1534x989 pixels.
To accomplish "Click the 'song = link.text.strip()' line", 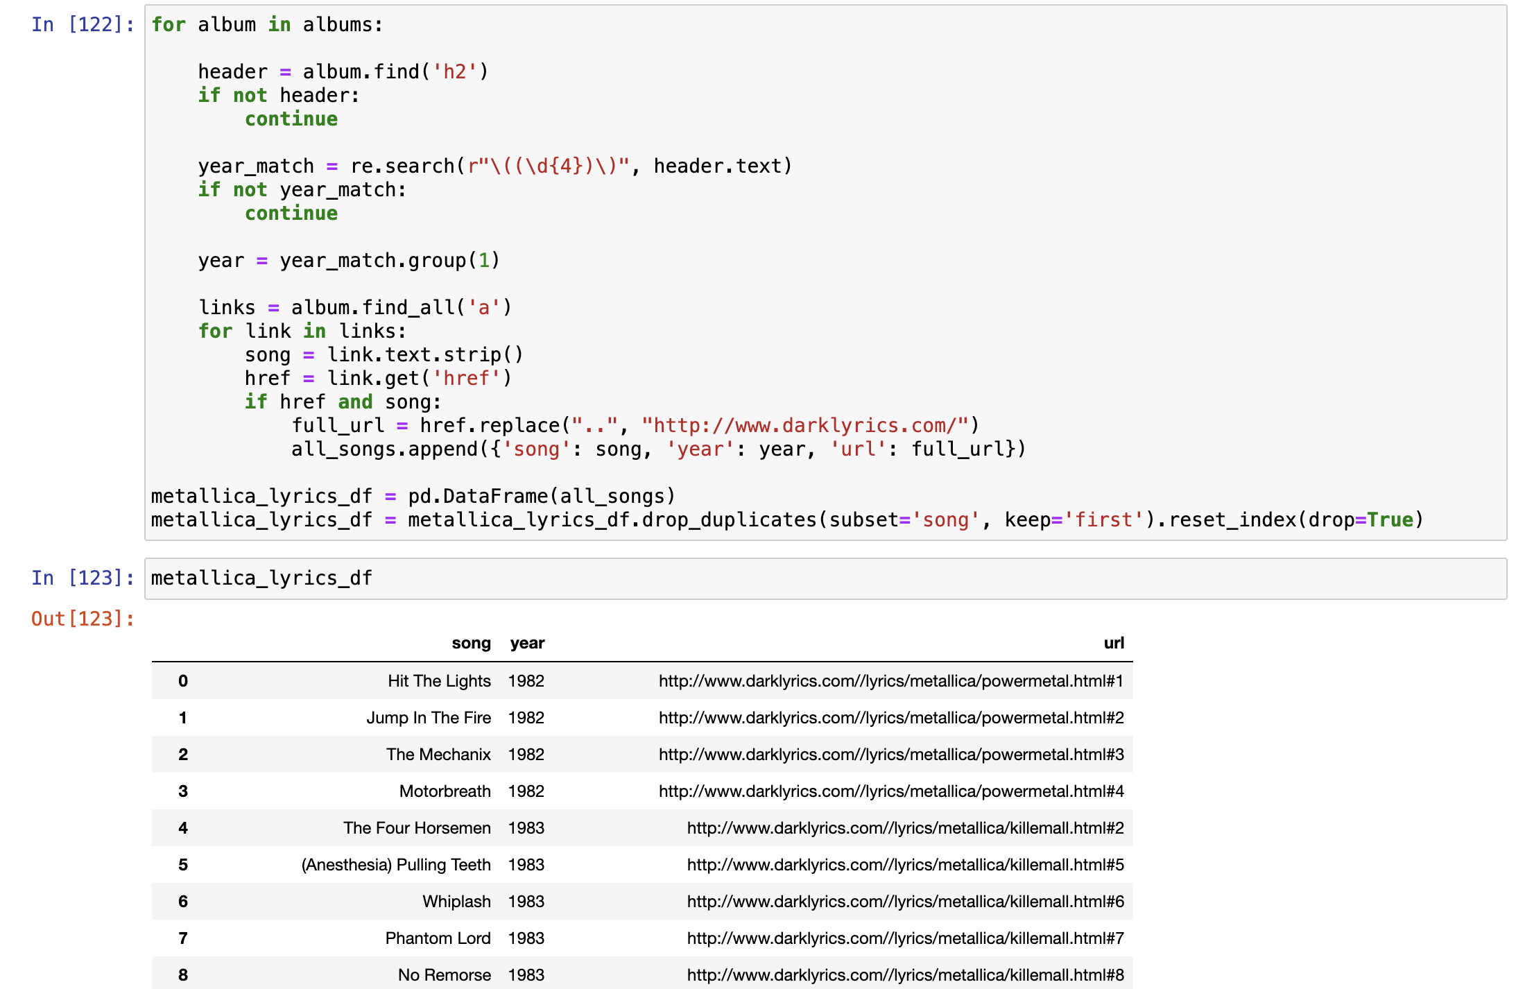I will click(384, 355).
